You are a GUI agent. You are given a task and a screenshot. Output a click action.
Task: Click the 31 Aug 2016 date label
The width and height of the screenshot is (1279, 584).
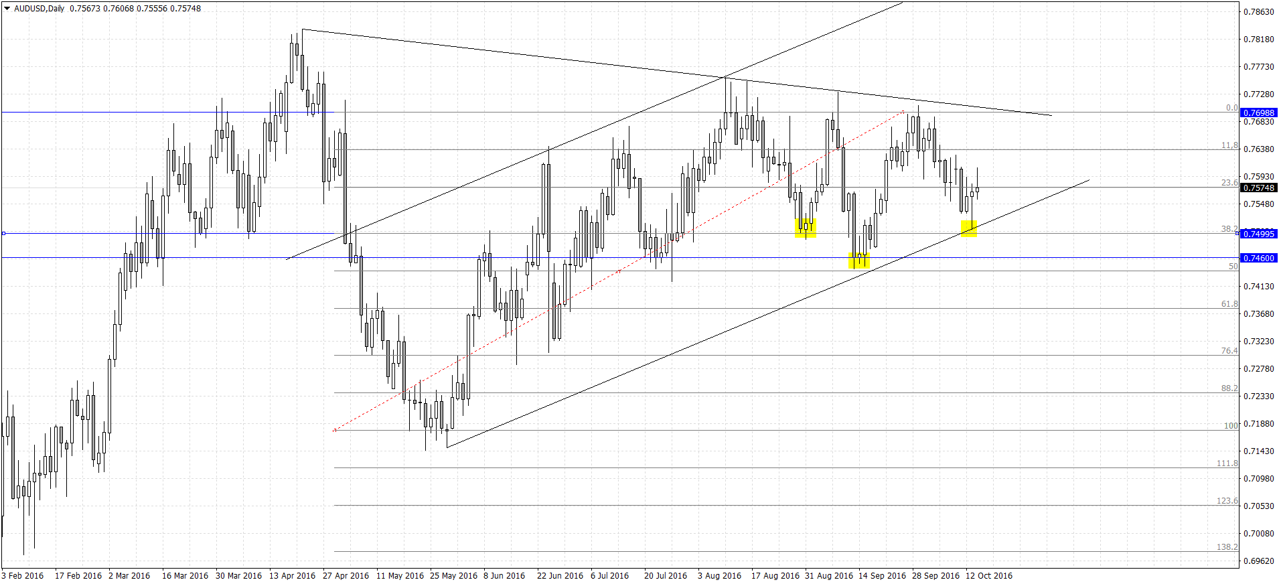point(829,576)
